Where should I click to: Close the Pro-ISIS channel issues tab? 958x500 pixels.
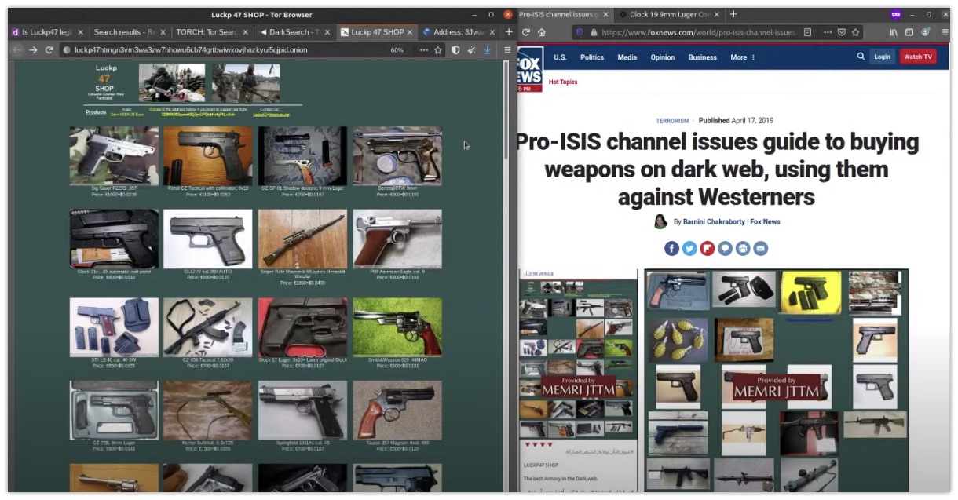[604, 14]
